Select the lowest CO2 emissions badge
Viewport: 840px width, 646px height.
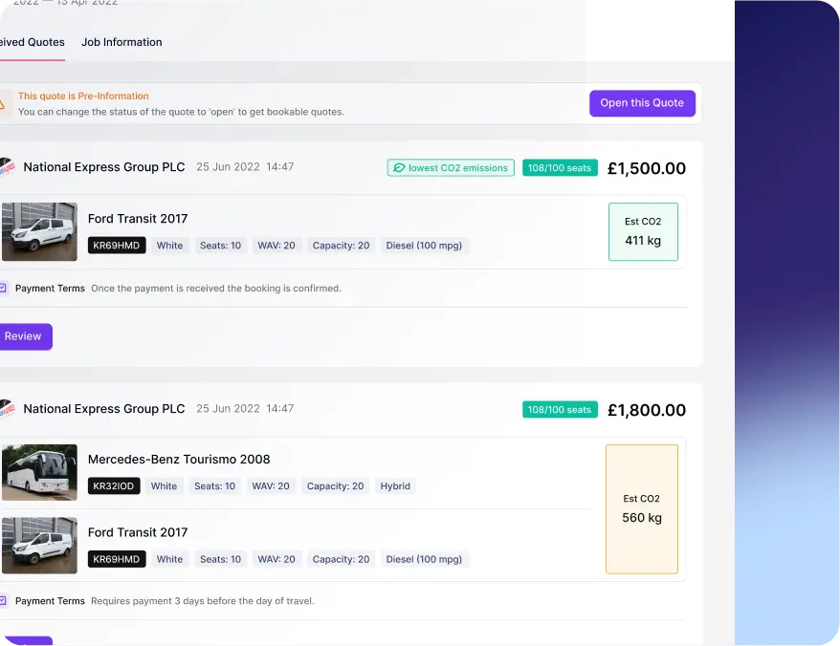(451, 168)
